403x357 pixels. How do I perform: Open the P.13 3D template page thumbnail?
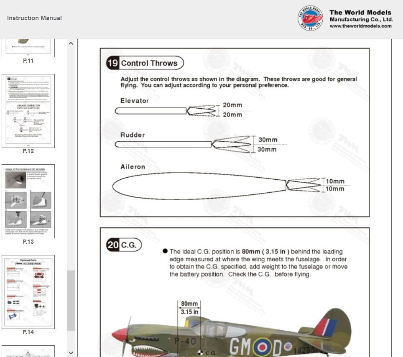tap(28, 201)
